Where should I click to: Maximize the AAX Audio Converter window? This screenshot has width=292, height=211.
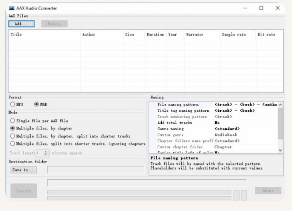261,8
